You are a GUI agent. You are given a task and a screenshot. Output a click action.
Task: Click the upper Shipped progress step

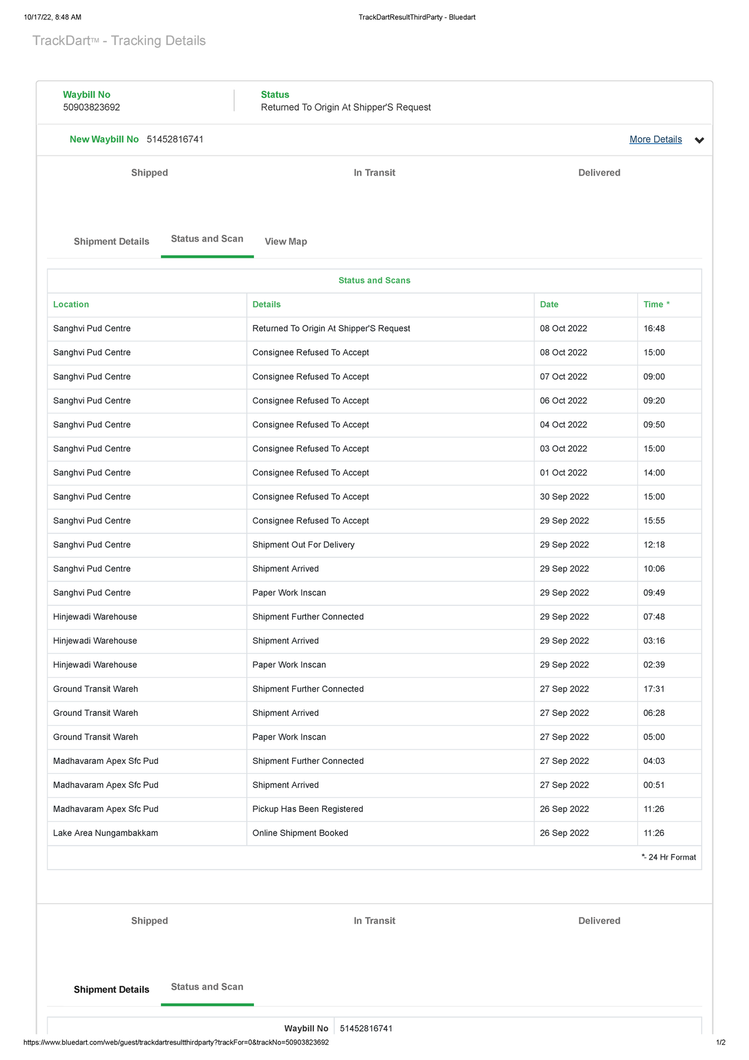(x=149, y=172)
